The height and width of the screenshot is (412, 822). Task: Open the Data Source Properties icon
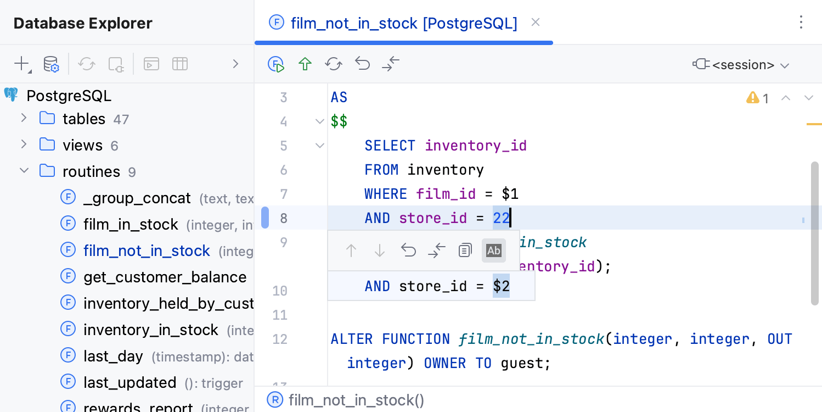(50, 63)
